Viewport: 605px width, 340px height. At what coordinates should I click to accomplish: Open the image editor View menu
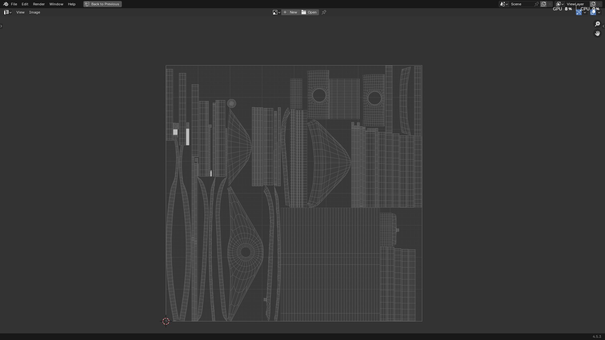pyautogui.click(x=20, y=12)
